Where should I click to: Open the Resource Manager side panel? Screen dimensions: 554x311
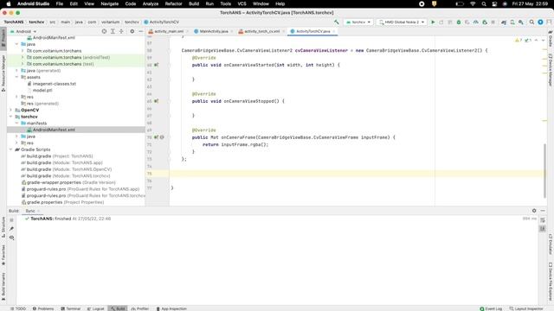pyautogui.click(x=3, y=73)
